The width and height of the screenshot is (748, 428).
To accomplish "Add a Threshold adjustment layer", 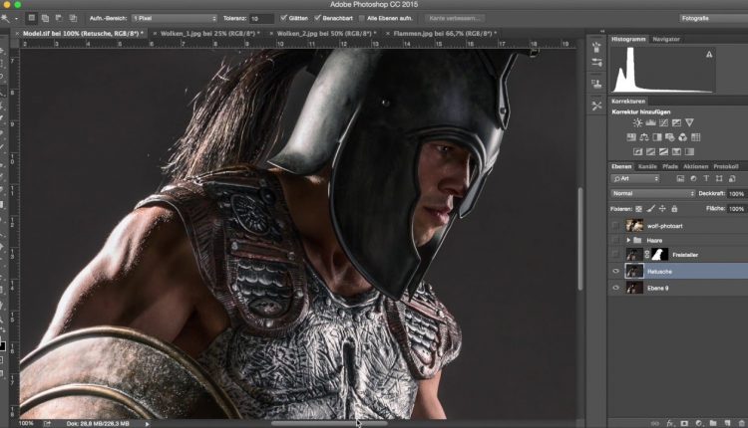I will click(x=663, y=152).
